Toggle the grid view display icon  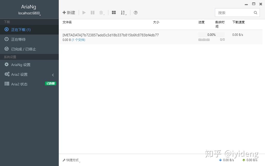tap(114, 12)
